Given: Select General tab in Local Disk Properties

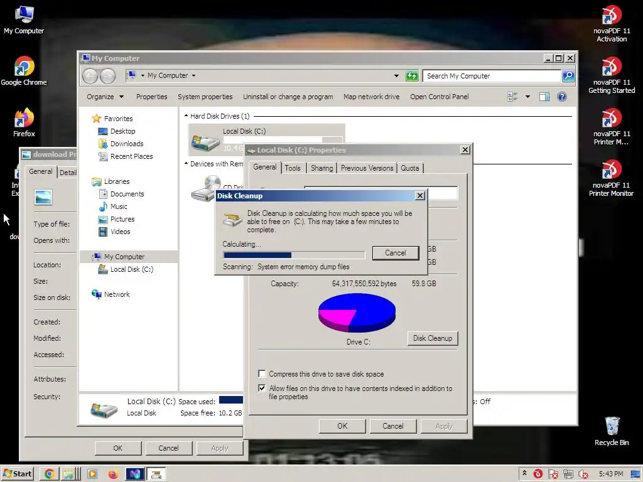Looking at the screenshot, I should pyautogui.click(x=265, y=167).
